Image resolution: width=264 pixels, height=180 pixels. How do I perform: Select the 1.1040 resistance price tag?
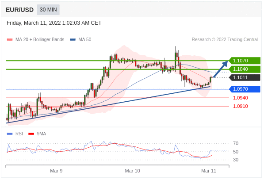pyautogui.click(x=245, y=69)
